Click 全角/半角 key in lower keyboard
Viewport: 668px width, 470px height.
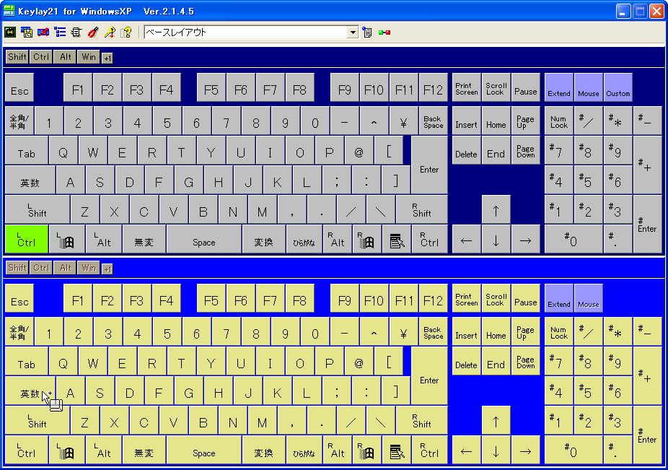(x=19, y=331)
